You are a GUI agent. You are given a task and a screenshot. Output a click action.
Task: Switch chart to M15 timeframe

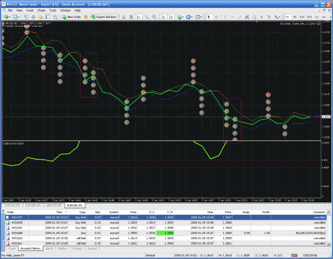(302, 17)
